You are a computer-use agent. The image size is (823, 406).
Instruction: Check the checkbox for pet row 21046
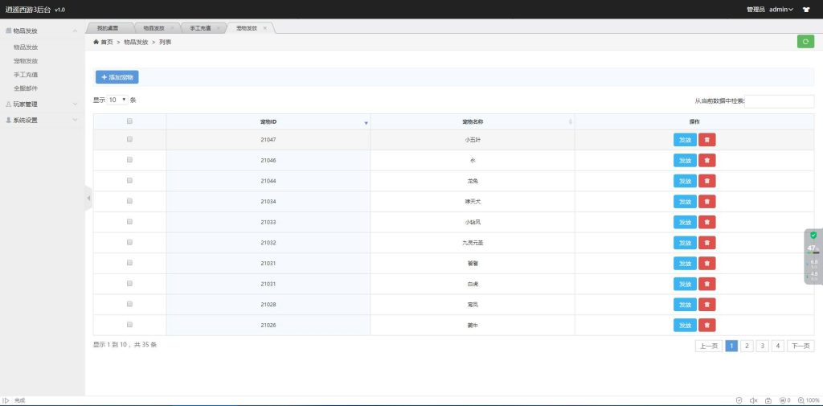[129, 160]
